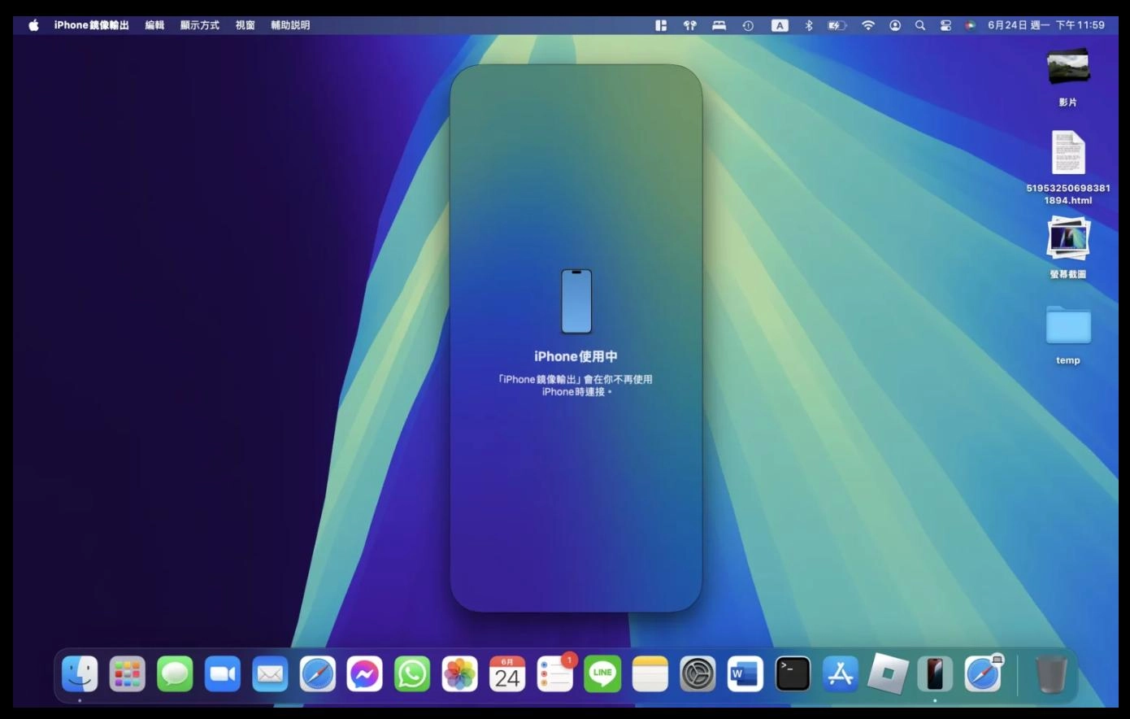Open the Apple menu
Viewport: 1130px width, 719px height.
pyautogui.click(x=33, y=25)
